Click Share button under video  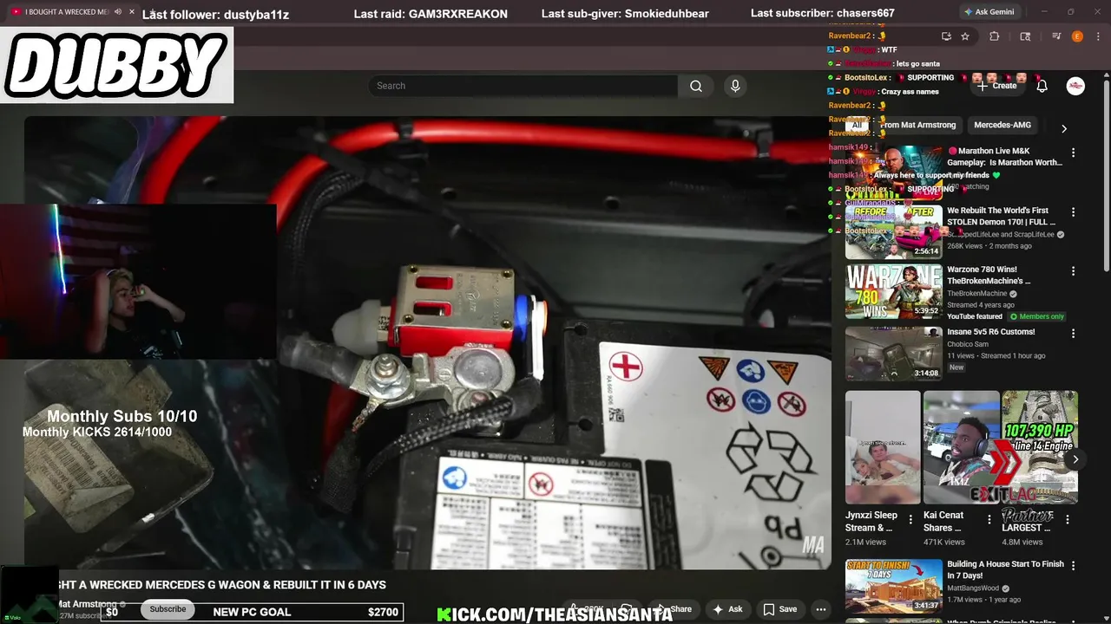(x=674, y=609)
